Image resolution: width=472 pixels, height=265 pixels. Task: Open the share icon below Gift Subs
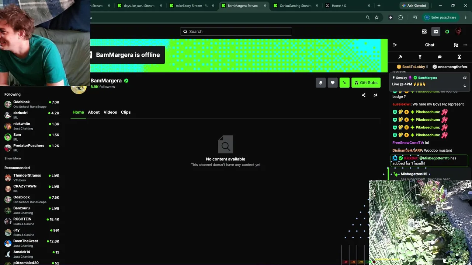[x=364, y=95]
